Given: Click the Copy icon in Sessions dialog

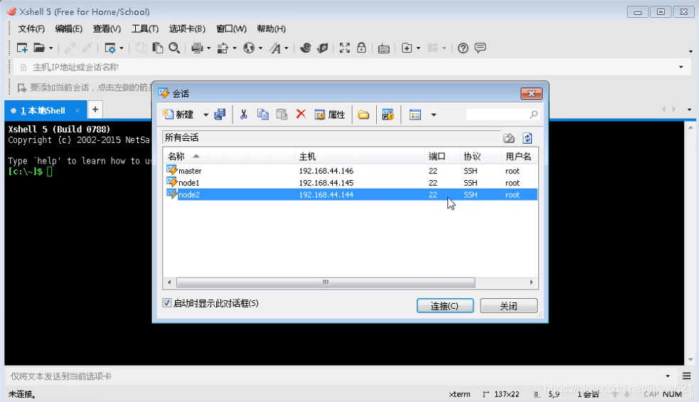Looking at the screenshot, I should pyautogui.click(x=263, y=115).
